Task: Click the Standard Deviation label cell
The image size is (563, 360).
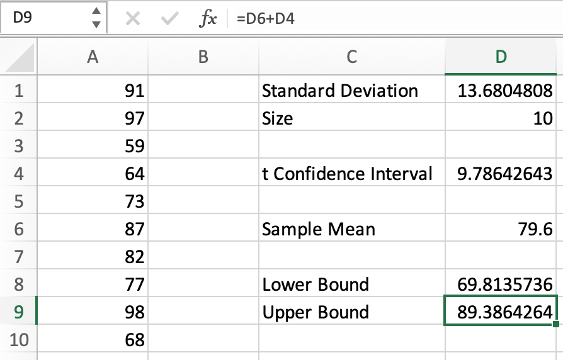Action: [x=340, y=91]
